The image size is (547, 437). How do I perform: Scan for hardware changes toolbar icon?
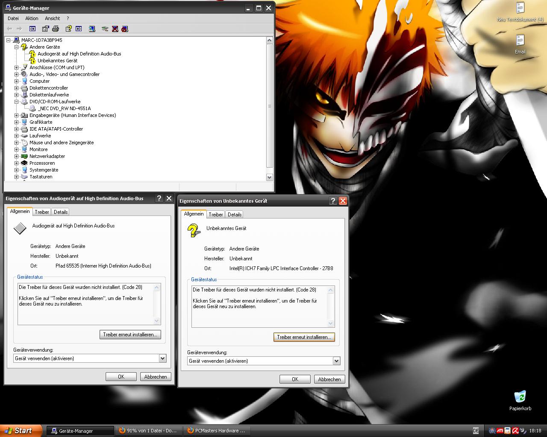point(92,29)
